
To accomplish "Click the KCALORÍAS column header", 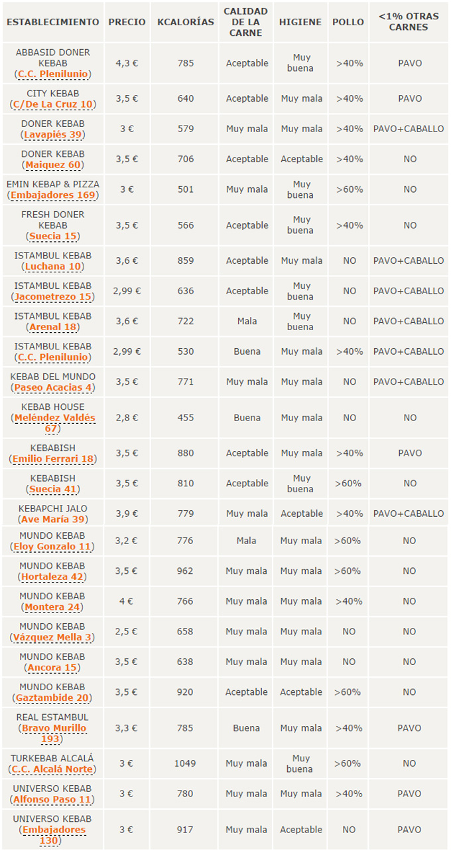I will [186, 22].
